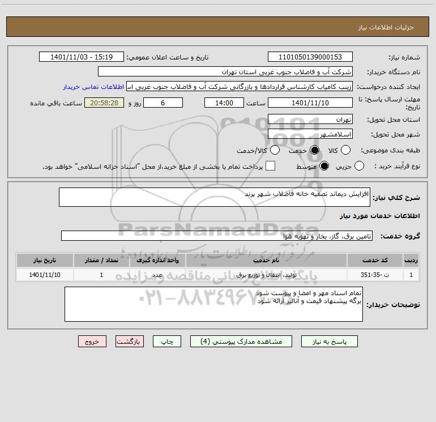436x422 pixels.
Task: Click the خروج exit button
Action: [x=92, y=342]
